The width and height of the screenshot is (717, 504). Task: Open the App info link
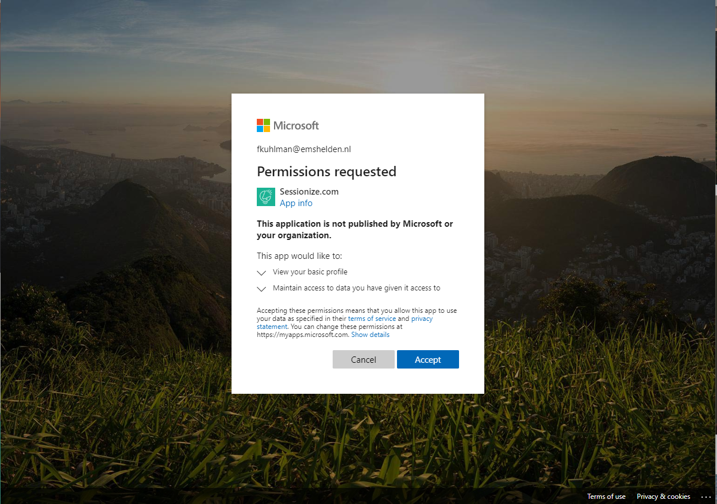coord(296,203)
